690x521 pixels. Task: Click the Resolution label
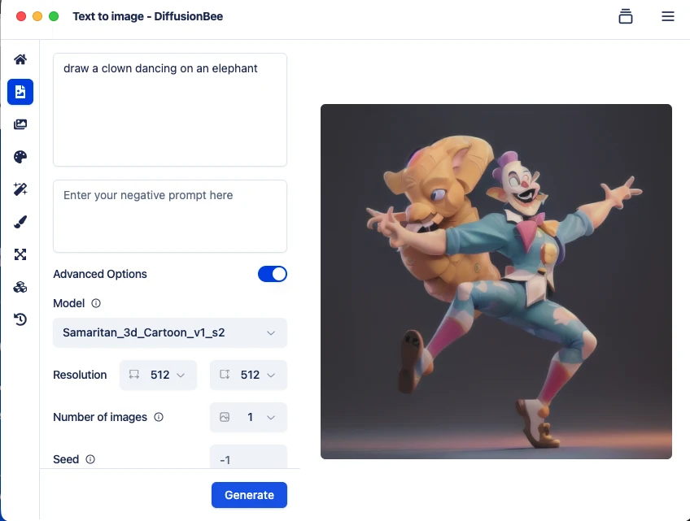pyautogui.click(x=80, y=375)
